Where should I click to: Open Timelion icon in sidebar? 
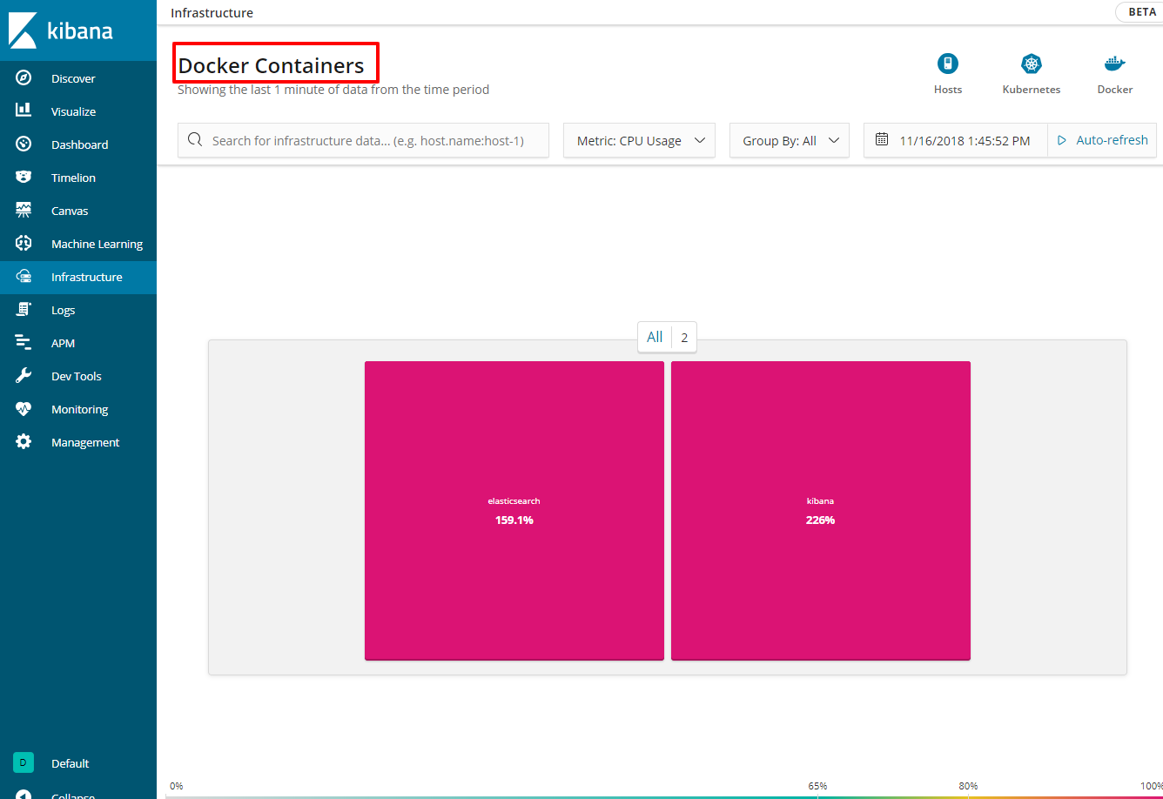click(24, 178)
